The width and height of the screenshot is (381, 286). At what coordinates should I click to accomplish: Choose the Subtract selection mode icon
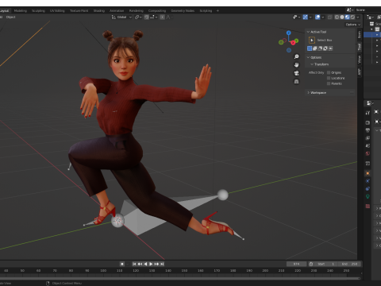tap(320, 48)
